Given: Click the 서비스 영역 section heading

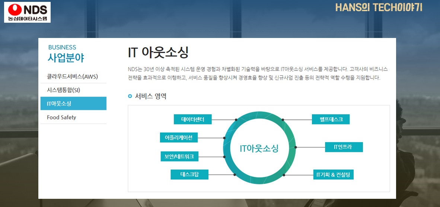Looking at the screenshot, I should (x=151, y=96).
